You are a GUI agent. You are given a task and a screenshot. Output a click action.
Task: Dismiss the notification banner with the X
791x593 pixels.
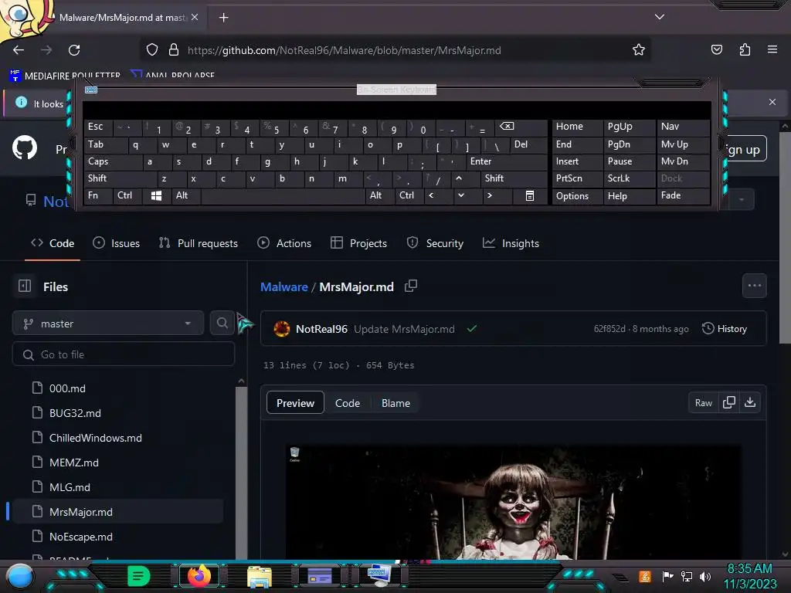(x=772, y=102)
